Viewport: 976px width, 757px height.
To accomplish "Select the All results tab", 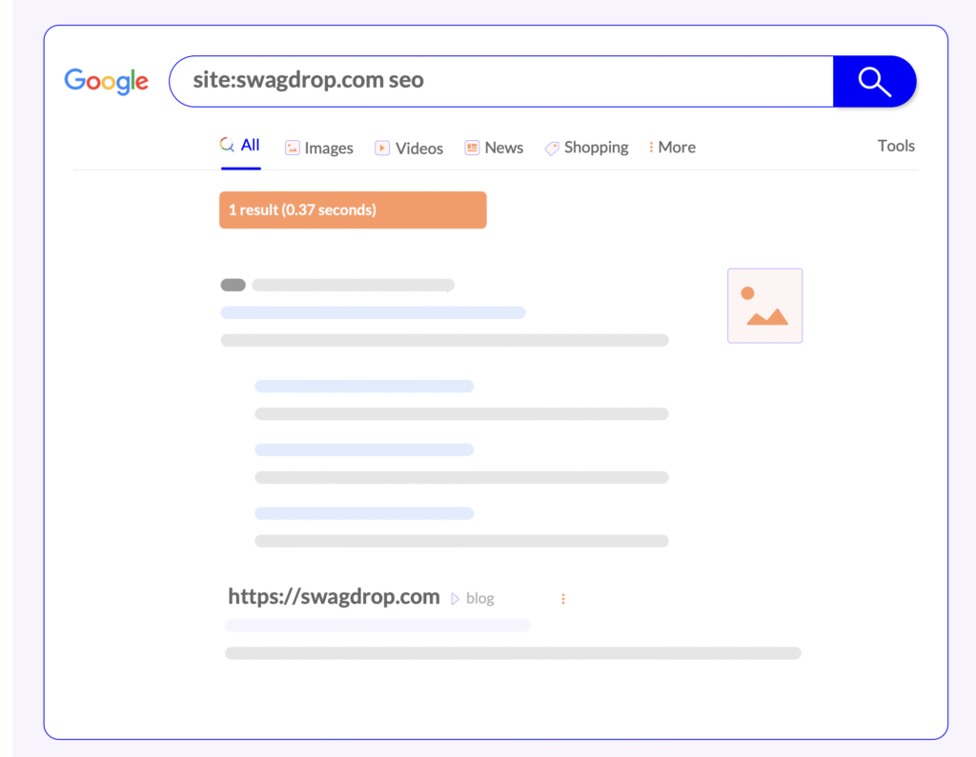I will [240, 146].
